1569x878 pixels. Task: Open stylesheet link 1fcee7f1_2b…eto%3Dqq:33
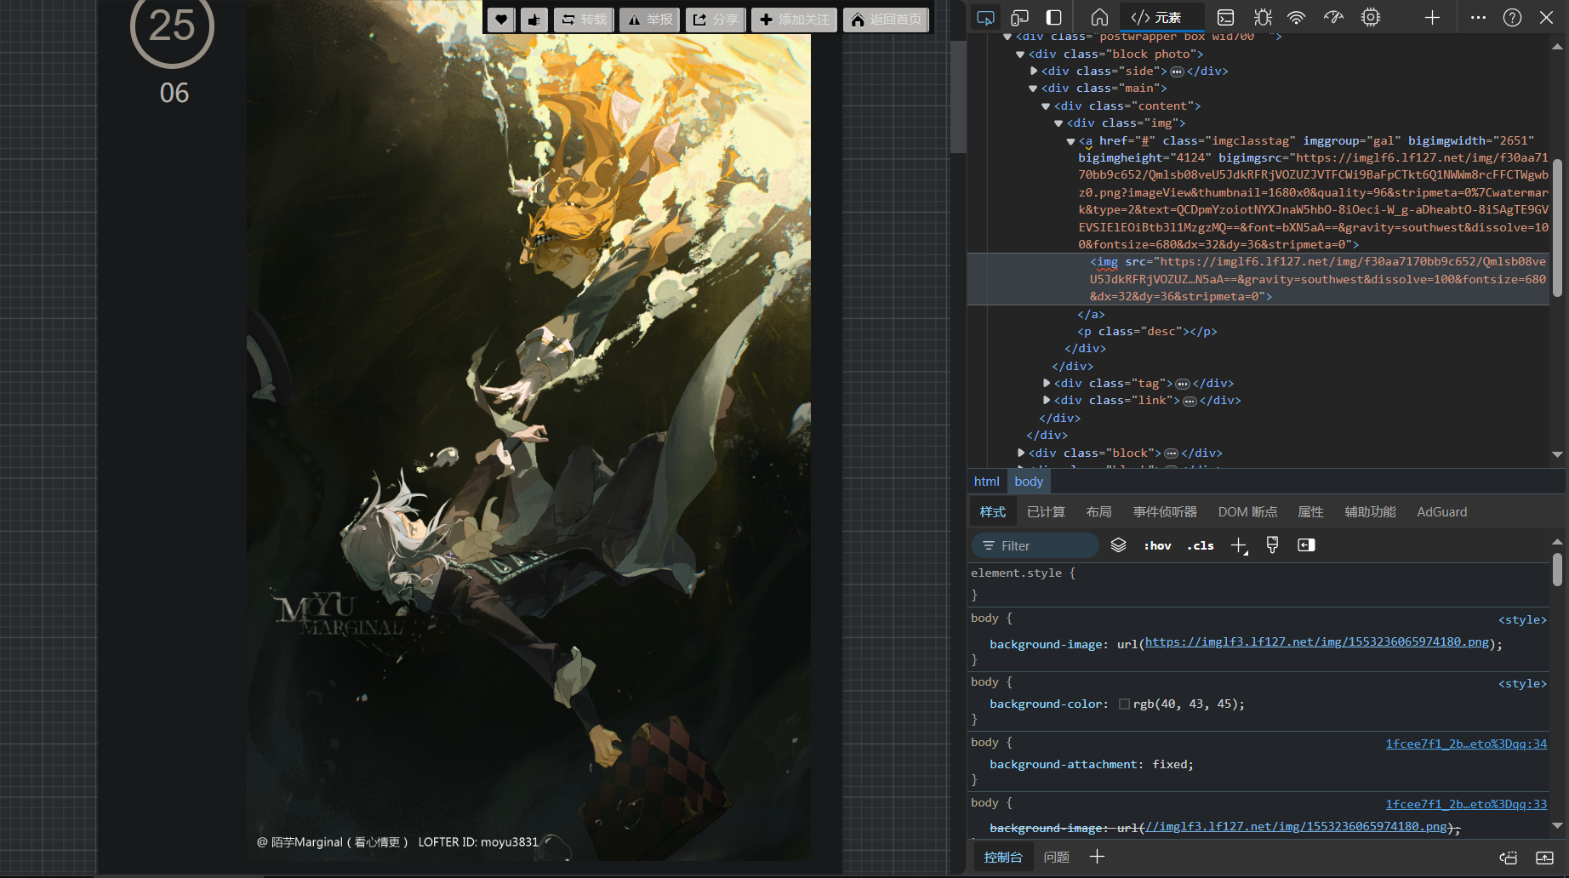1466,805
